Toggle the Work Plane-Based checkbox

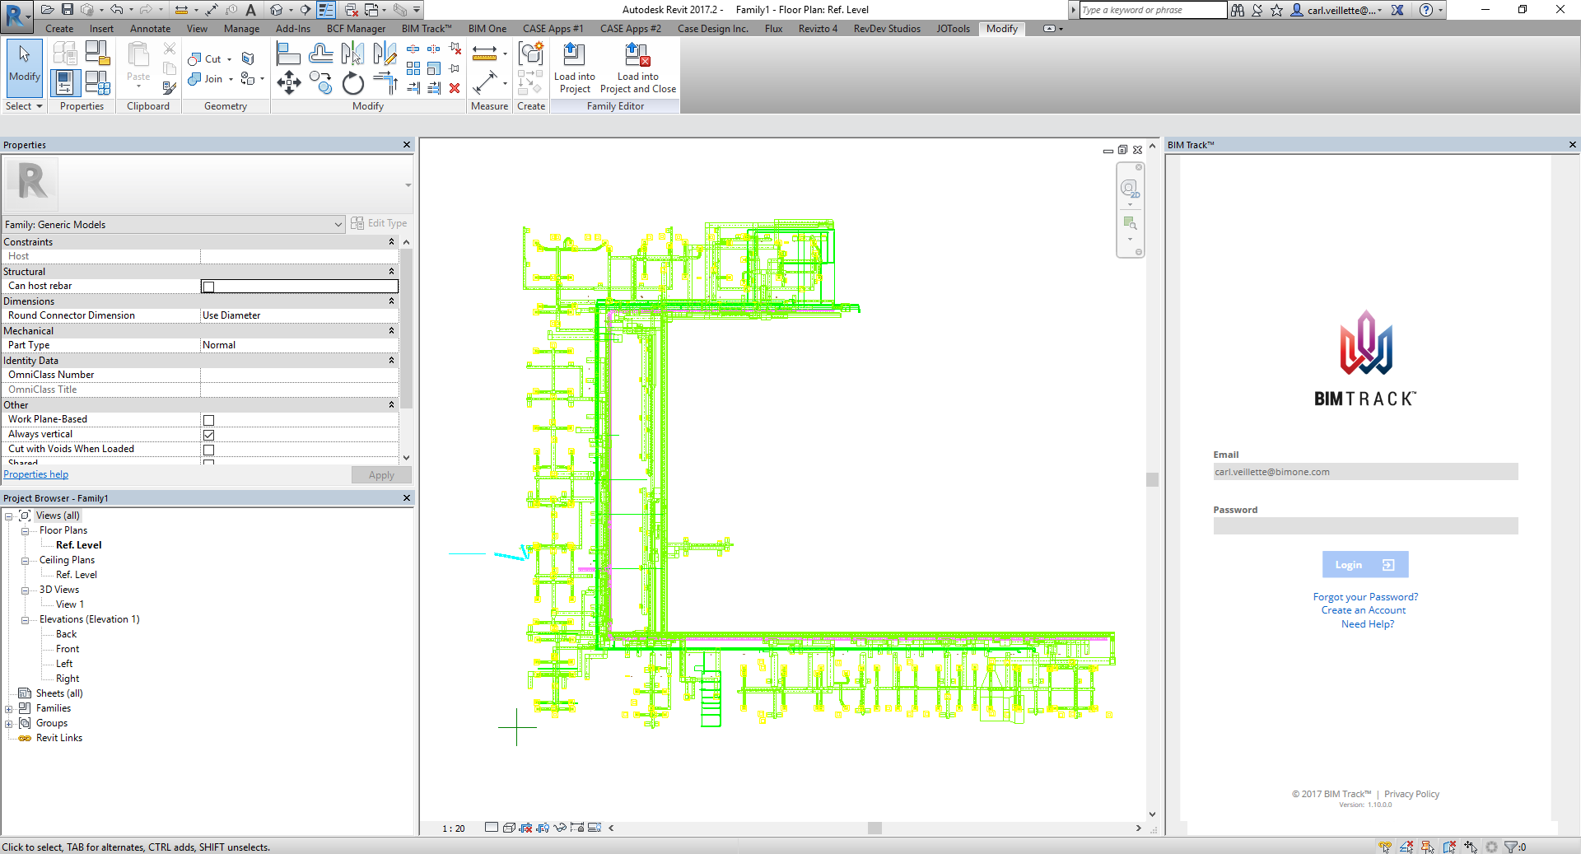208,420
